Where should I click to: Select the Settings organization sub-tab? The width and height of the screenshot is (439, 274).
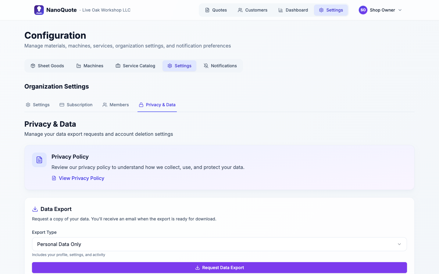(x=37, y=104)
